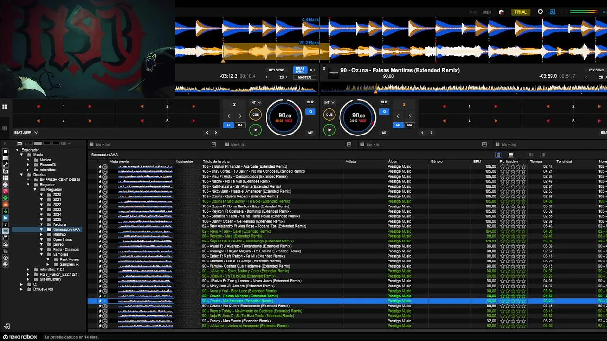The image size is (607, 341).
Task: Play deck 2 with the green play button
Action: [x=330, y=129]
